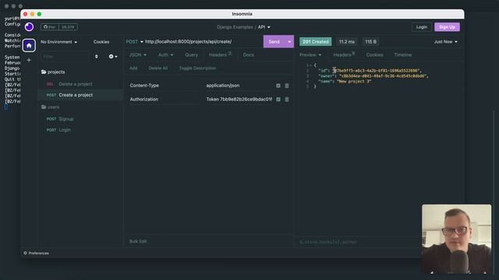
Task: Click the 115 B response size
Action: (370, 41)
